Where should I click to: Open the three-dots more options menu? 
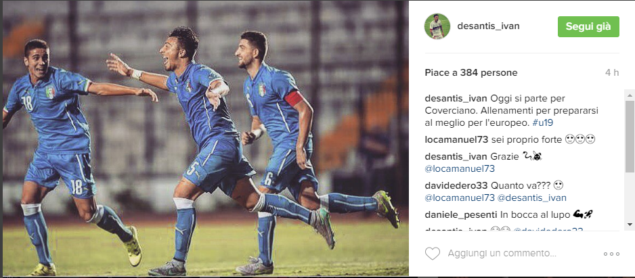[611, 254]
